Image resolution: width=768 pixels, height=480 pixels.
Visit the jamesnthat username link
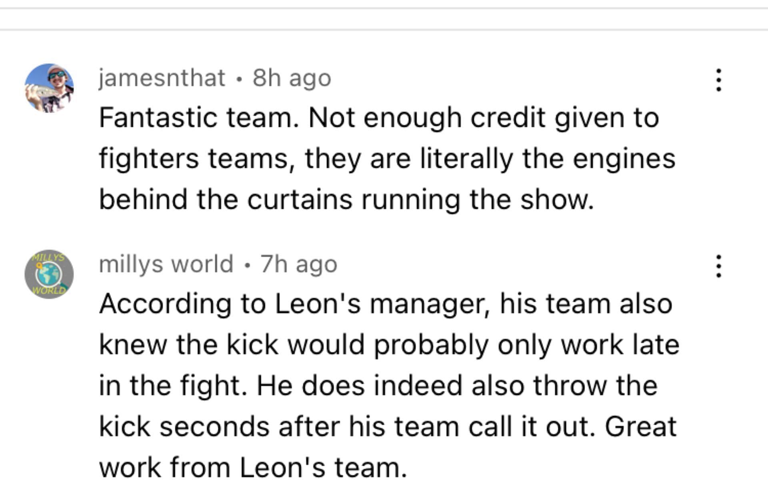point(162,78)
